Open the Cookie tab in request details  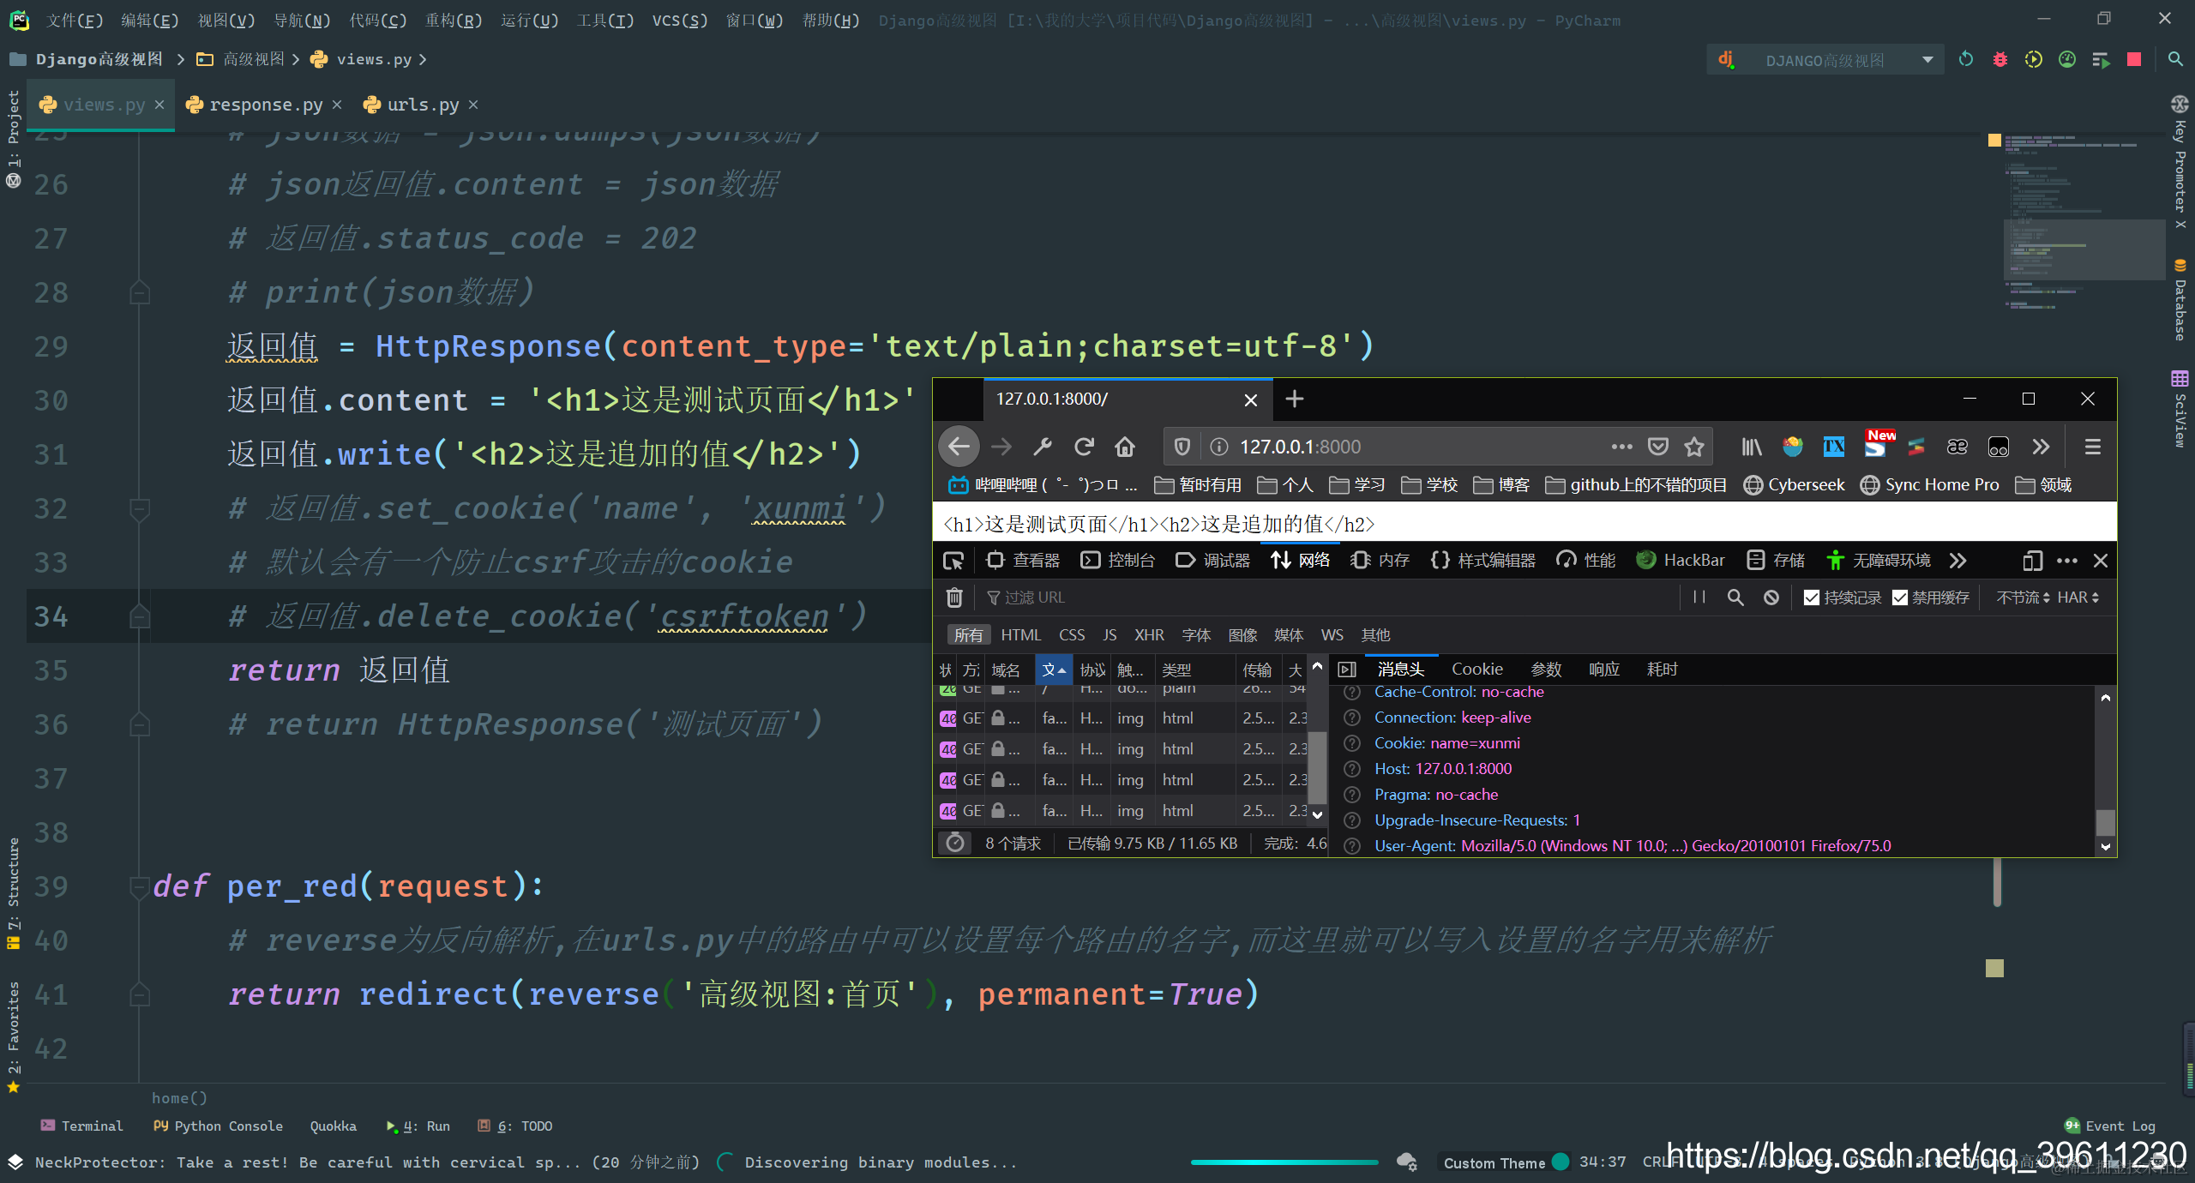(x=1476, y=670)
